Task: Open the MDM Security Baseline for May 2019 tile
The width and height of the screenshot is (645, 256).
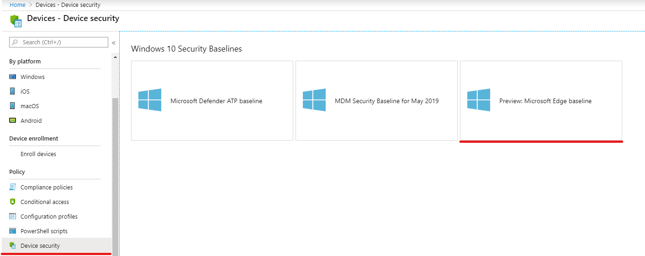Action: [376, 100]
